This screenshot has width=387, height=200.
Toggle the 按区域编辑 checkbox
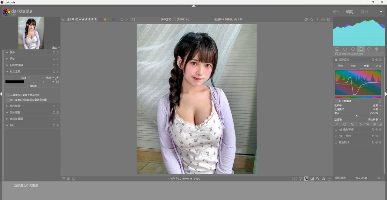click(380, 101)
